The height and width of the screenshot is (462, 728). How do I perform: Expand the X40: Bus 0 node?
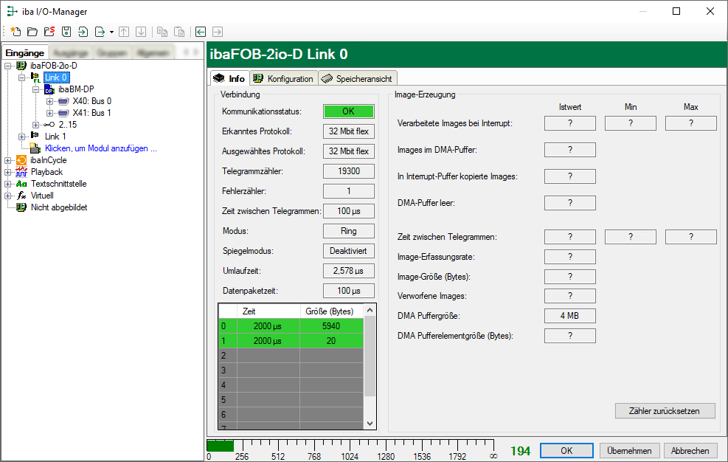pyautogui.click(x=49, y=101)
